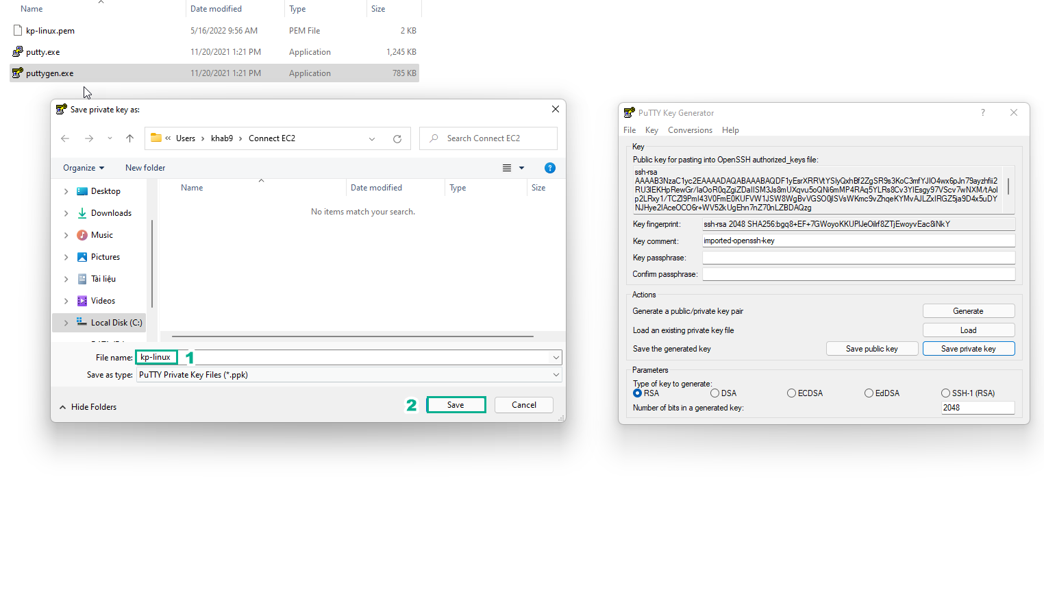This screenshot has width=1044, height=601.
Task: Click the search magnifier in Connect EC2 box
Action: 434,138
